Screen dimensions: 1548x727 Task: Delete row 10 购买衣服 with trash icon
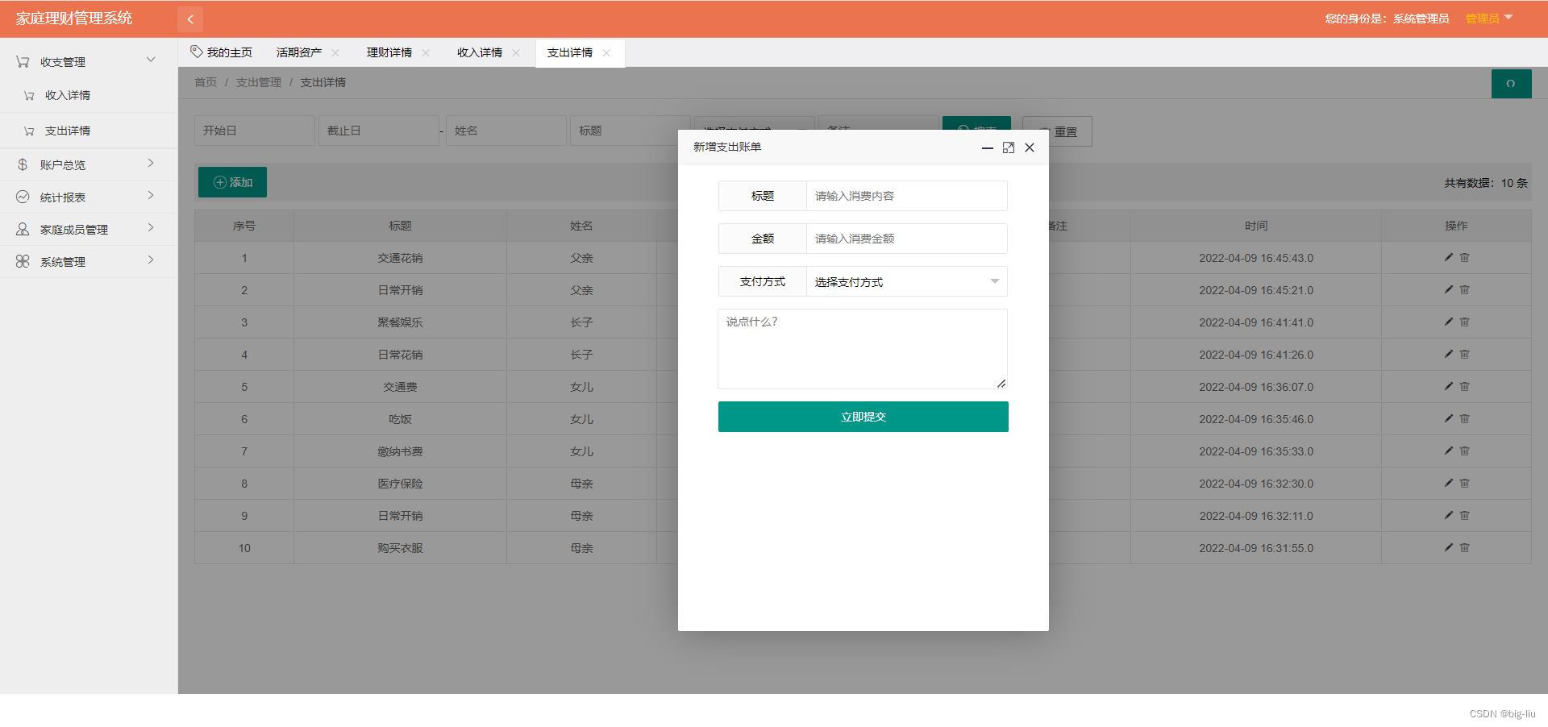coord(1465,547)
